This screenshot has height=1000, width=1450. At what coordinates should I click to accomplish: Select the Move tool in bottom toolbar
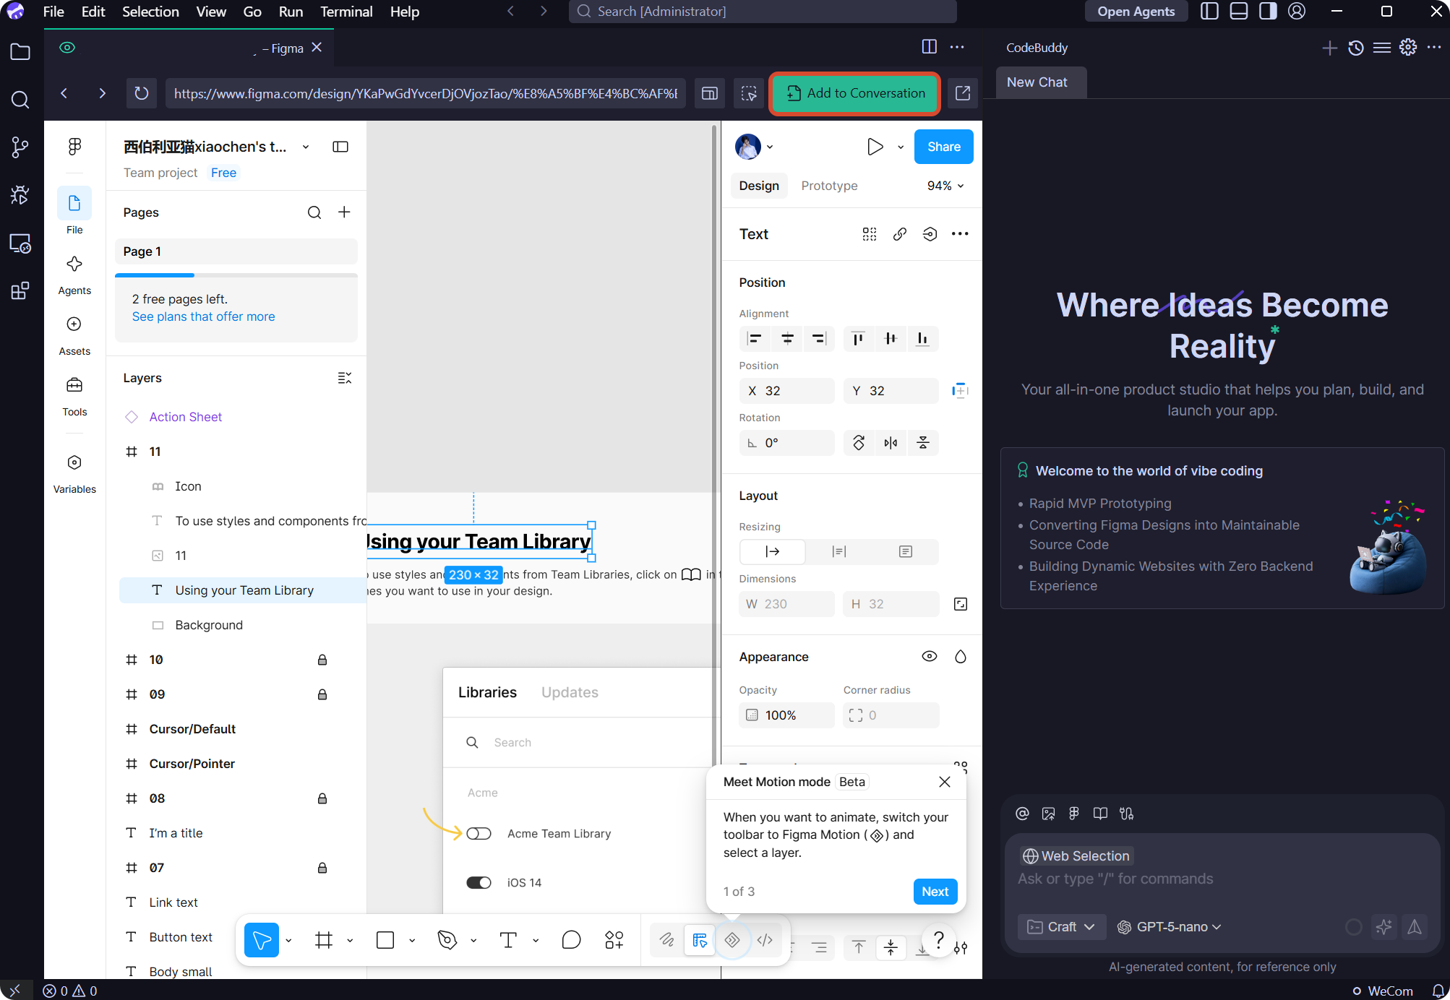262,940
